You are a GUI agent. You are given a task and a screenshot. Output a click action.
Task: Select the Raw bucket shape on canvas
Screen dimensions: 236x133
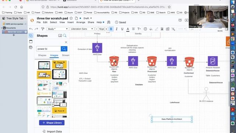click(x=114, y=61)
